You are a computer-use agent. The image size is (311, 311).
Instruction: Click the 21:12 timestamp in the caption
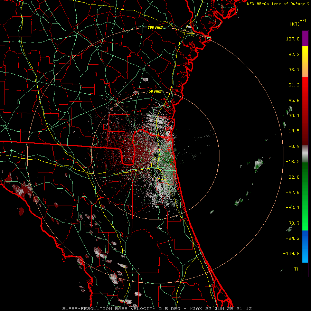[x=244, y=309]
